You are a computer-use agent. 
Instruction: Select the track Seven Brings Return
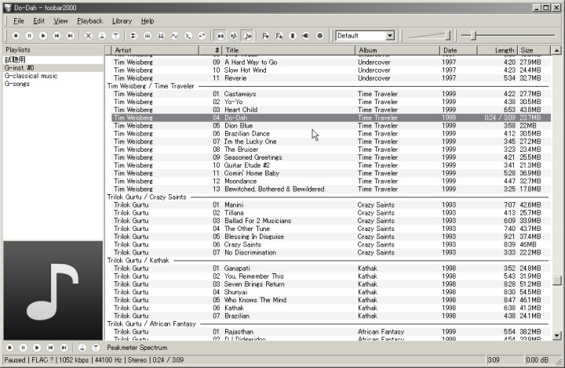coord(331,284)
